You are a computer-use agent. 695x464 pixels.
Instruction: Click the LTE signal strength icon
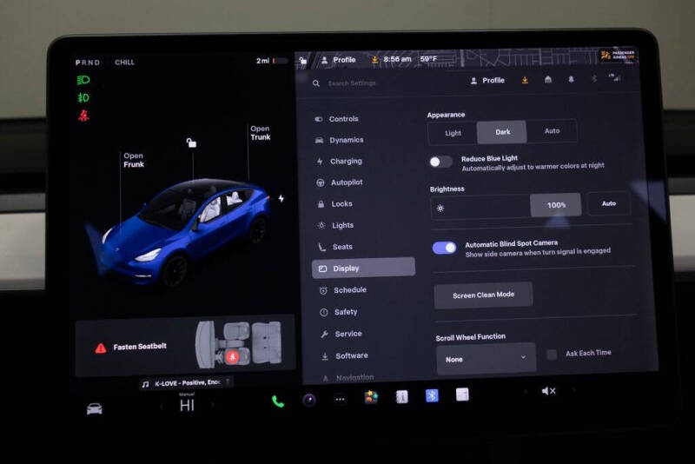coord(615,77)
